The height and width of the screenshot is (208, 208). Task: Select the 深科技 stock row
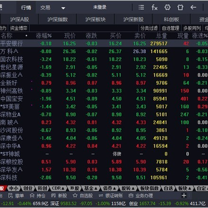point(104,177)
